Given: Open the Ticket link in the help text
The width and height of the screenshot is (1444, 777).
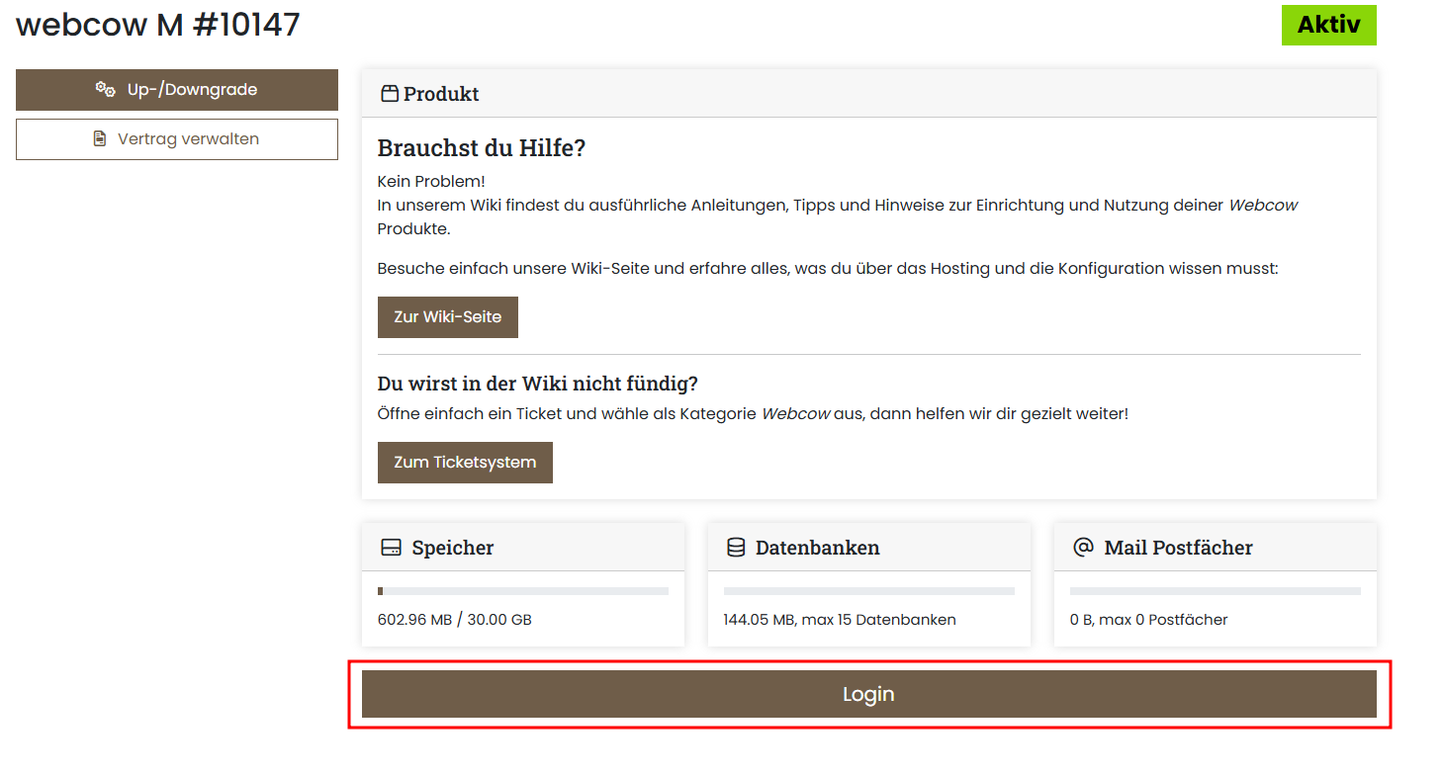Looking at the screenshot, I should tap(538, 413).
